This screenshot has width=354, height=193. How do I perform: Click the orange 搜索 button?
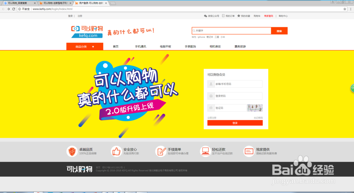[x=279, y=31]
